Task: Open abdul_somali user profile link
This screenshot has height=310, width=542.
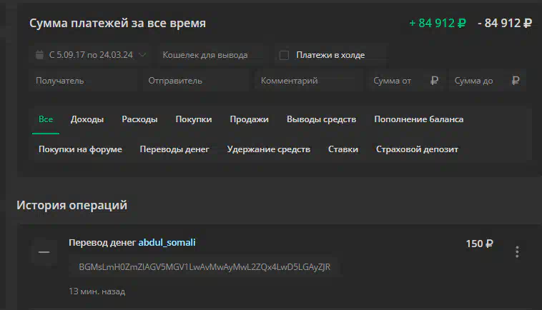Action: (x=167, y=243)
